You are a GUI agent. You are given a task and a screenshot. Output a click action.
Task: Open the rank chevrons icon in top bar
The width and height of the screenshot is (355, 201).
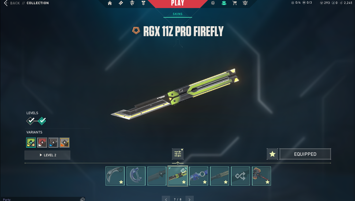point(245,3)
